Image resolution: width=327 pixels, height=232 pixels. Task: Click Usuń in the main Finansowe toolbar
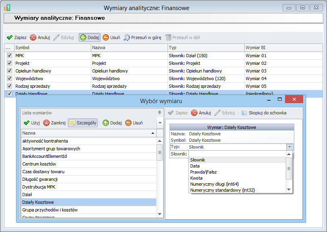[x=111, y=37]
